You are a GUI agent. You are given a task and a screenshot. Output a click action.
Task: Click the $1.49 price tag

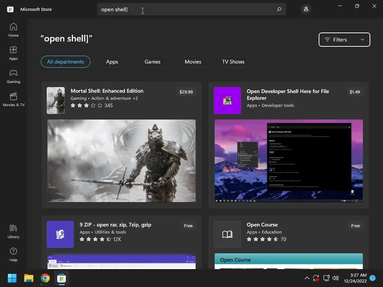pyautogui.click(x=355, y=92)
